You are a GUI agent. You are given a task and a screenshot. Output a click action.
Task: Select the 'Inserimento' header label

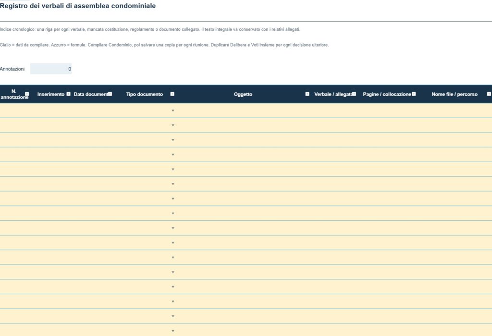pos(51,94)
